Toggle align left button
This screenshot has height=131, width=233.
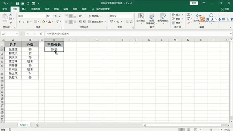pyautogui.click(x=67, y=22)
